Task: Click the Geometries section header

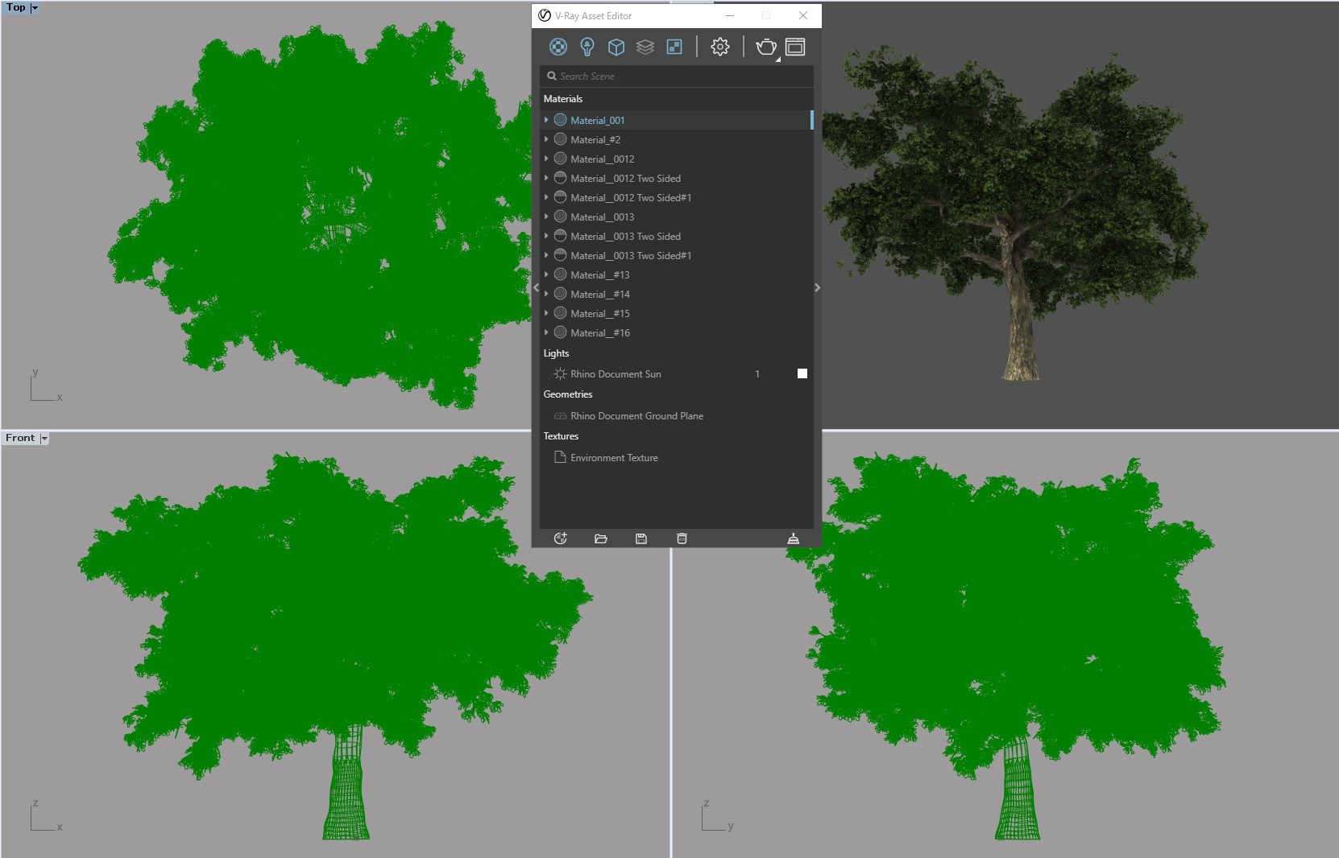Action: pos(568,394)
